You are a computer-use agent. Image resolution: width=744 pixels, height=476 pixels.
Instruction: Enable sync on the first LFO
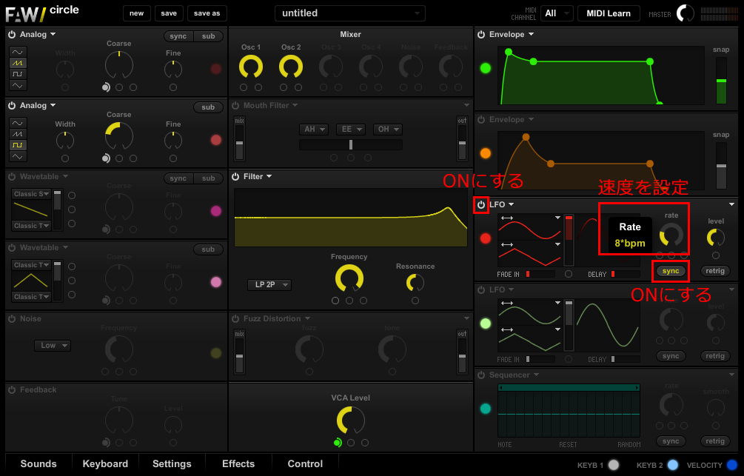click(671, 271)
